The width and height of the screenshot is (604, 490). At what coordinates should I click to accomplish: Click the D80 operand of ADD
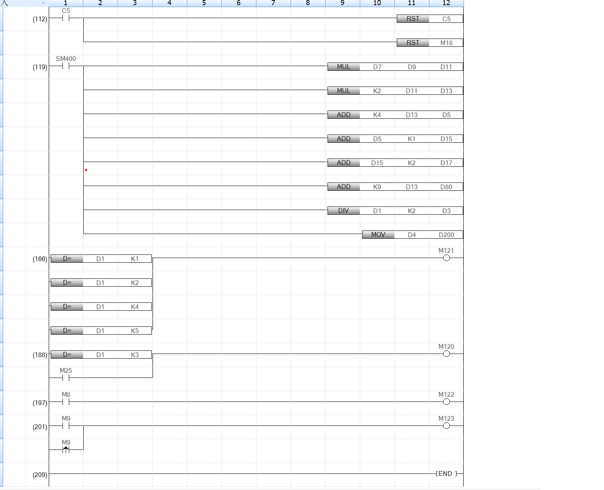[446, 187]
